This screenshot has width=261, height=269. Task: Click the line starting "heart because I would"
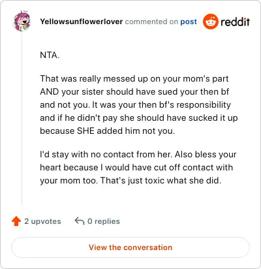point(136,167)
